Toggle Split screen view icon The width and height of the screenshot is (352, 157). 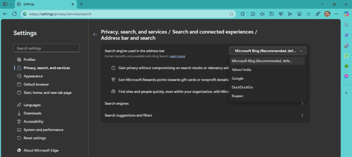(x=253, y=14)
